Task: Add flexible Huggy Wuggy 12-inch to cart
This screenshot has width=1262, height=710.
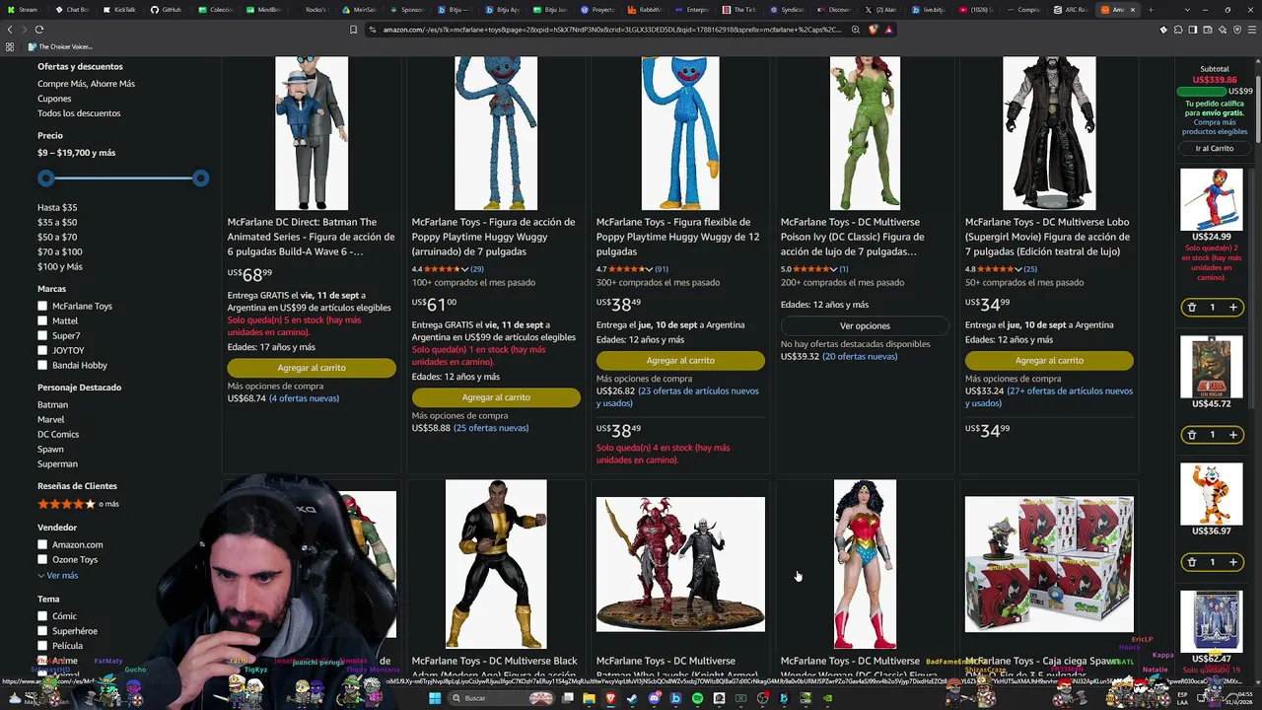Action: pyautogui.click(x=680, y=361)
